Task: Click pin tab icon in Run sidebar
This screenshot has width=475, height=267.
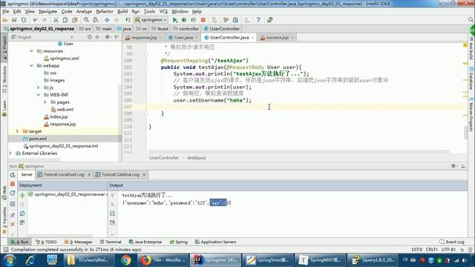Action: coord(13,215)
